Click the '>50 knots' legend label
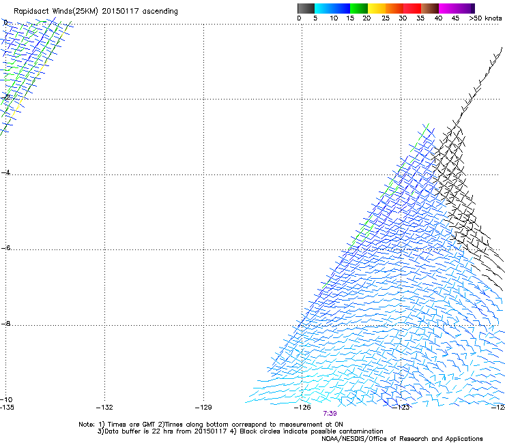 (485, 18)
